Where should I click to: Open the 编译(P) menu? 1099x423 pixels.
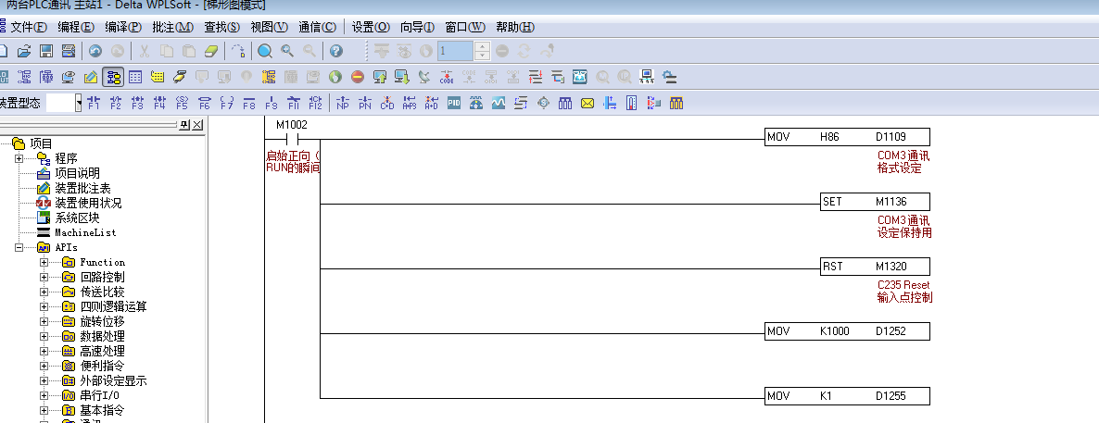coord(122,27)
